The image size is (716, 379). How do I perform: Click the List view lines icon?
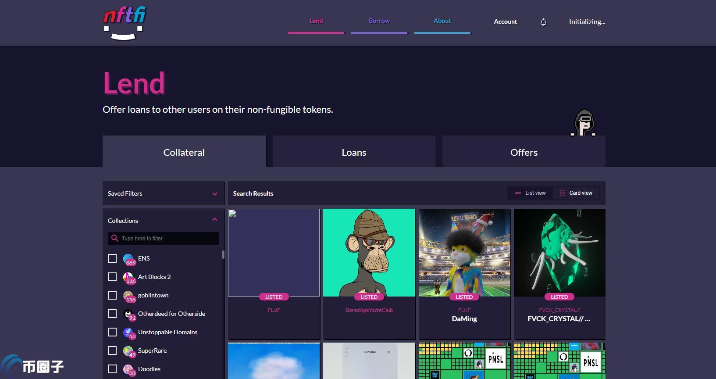(518, 193)
